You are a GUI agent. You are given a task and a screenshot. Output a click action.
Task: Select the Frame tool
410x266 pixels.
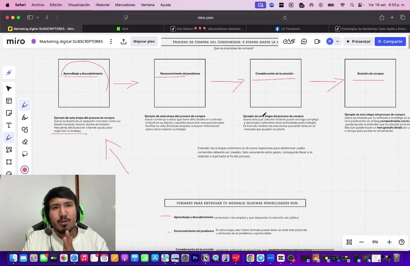coord(9,162)
